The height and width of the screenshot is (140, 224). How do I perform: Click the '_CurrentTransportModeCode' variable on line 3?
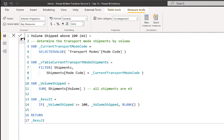[x=63, y=46]
